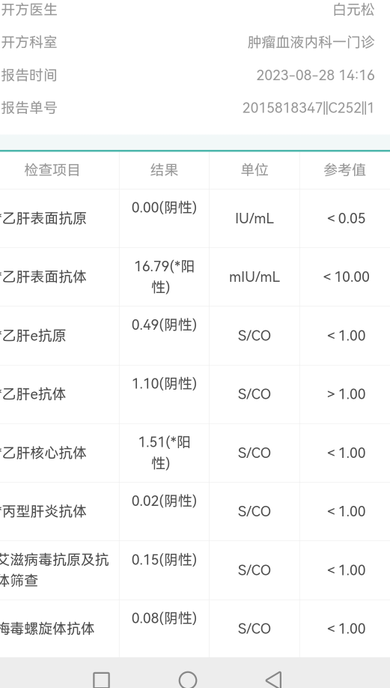The width and height of the screenshot is (390, 688).
Task: Tap the doctor name 白元松
Action: 353,10
